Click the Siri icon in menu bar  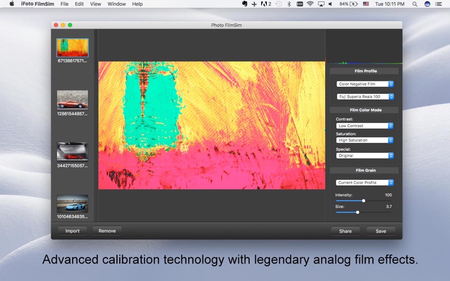[427, 4]
